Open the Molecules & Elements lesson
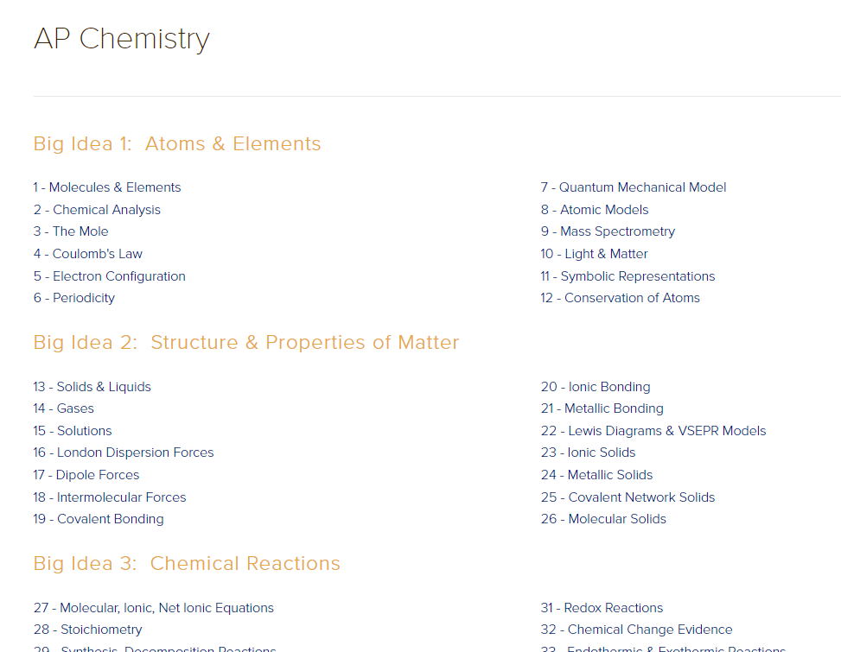This screenshot has height=652, width=841. (107, 187)
